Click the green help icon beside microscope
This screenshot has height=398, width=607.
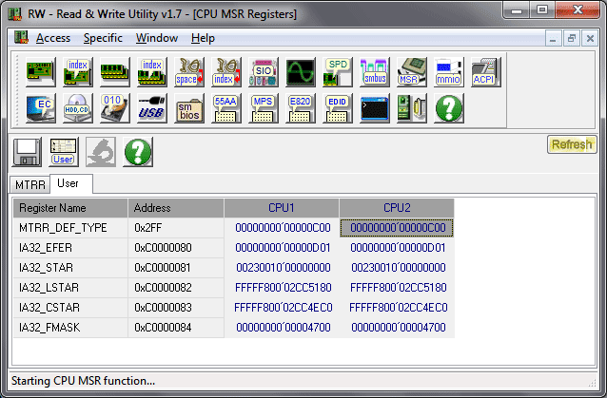click(x=138, y=152)
